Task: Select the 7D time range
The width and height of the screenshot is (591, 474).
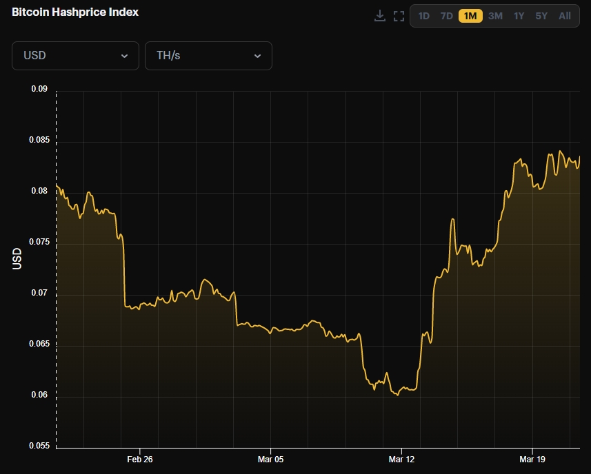Action: (x=447, y=16)
